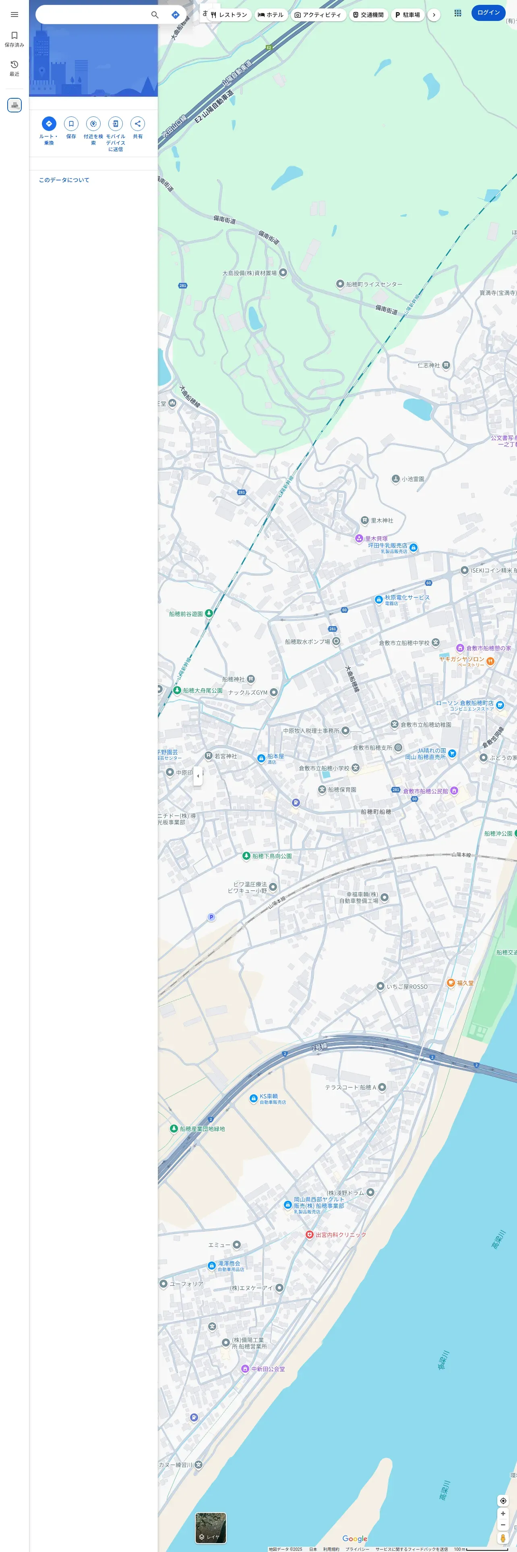517x1552 pixels.
Task: Open Saved places (保存済み)
Action: (x=14, y=39)
